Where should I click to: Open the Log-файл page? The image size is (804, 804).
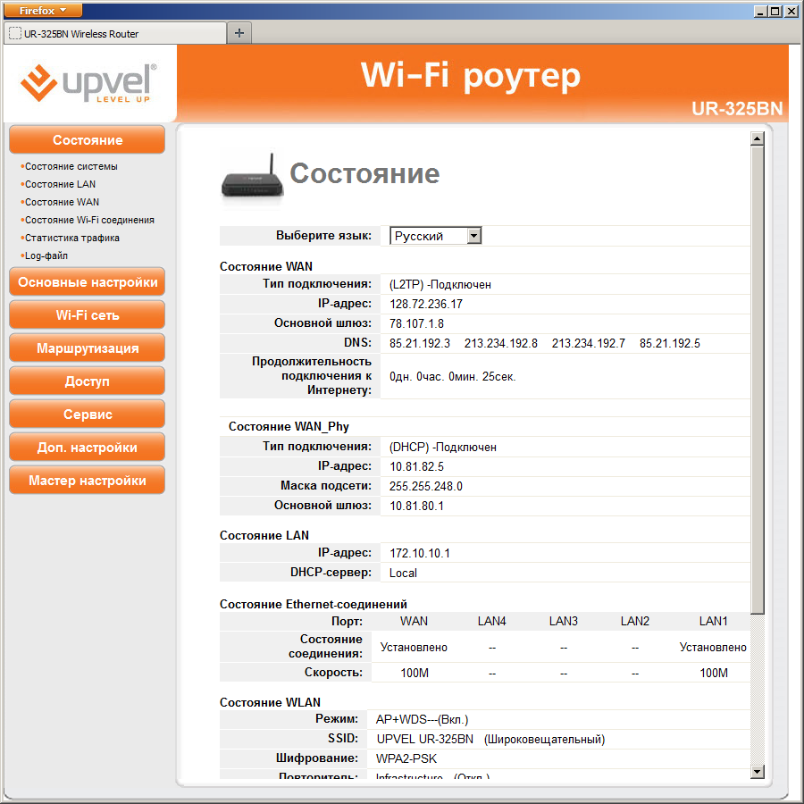pos(46,255)
